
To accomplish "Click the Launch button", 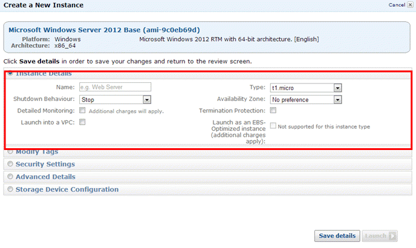I will click(380, 236).
